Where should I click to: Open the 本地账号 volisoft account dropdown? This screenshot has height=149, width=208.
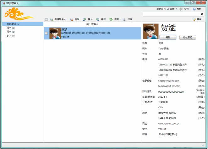click(x=167, y=9)
